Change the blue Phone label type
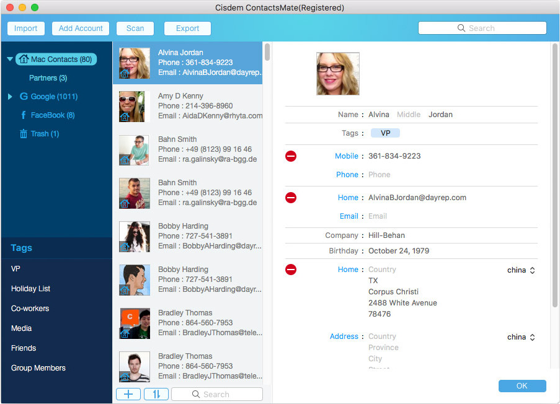This screenshot has width=560, height=404. point(347,175)
